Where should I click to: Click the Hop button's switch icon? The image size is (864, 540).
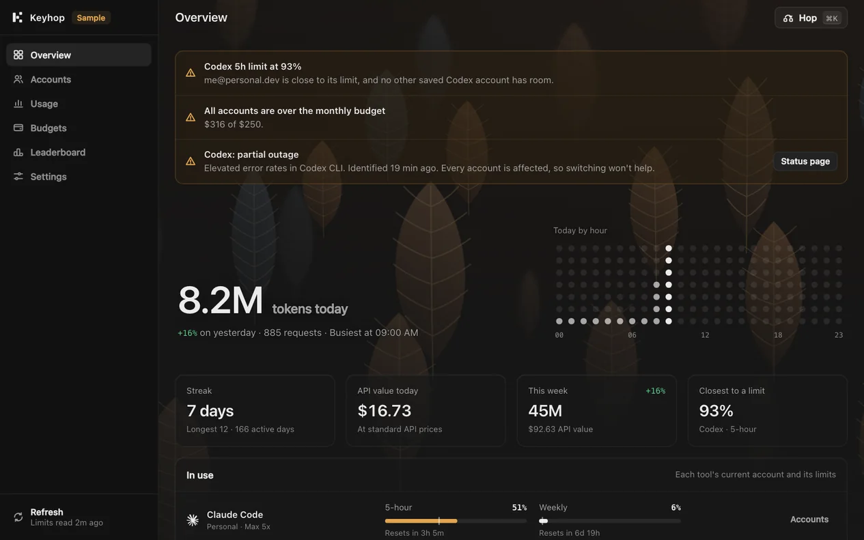pos(788,18)
